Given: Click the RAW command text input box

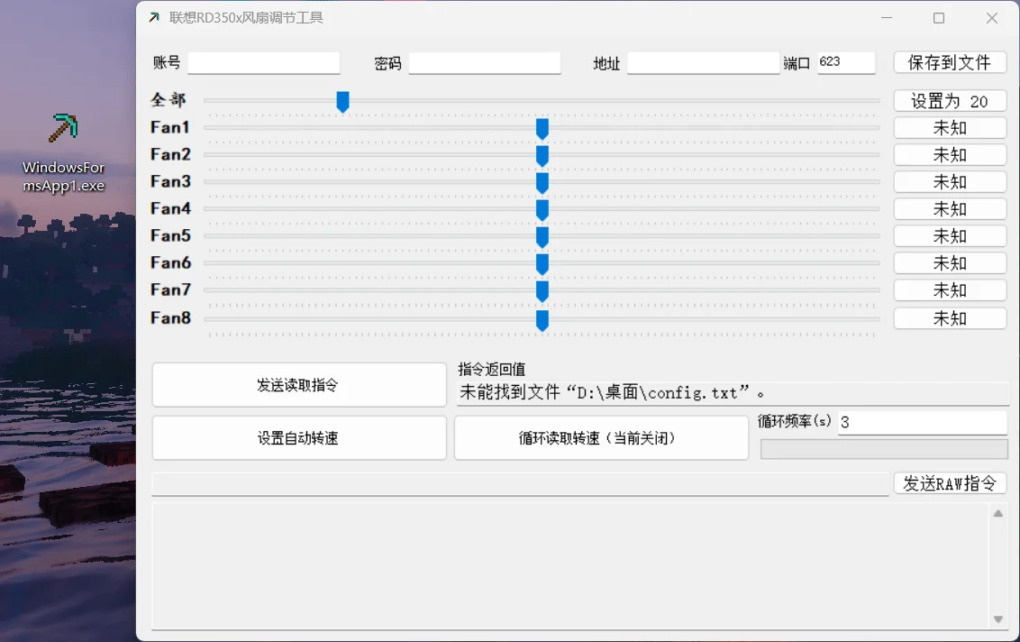Looking at the screenshot, I should tap(520, 484).
